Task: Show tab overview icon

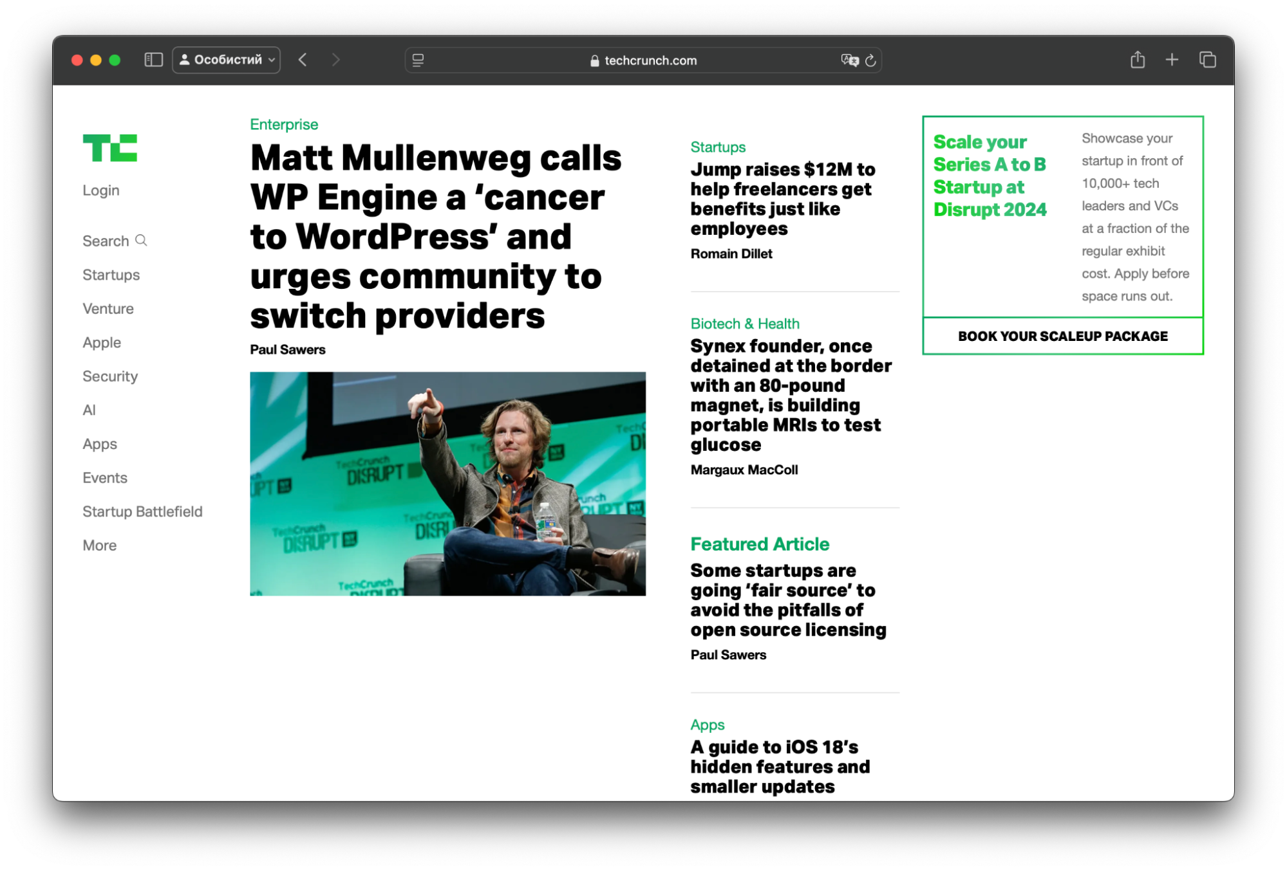Action: 1207,60
